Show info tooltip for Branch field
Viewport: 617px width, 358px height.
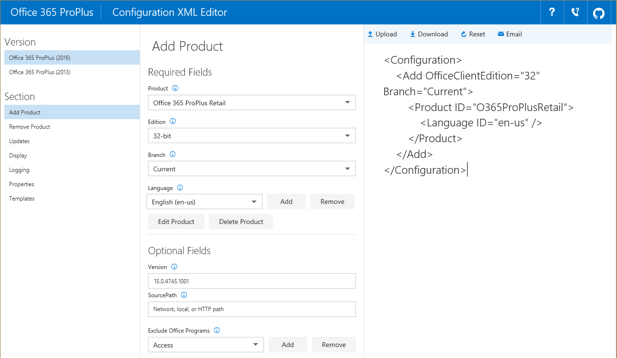pyautogui.click(x=172, y=155)
